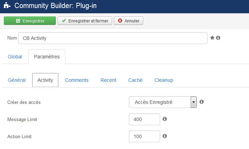Image resolution: width=249 pixels, height=149 pixels.
Task: Select the Paramètres tab
Action: (47, 57)
